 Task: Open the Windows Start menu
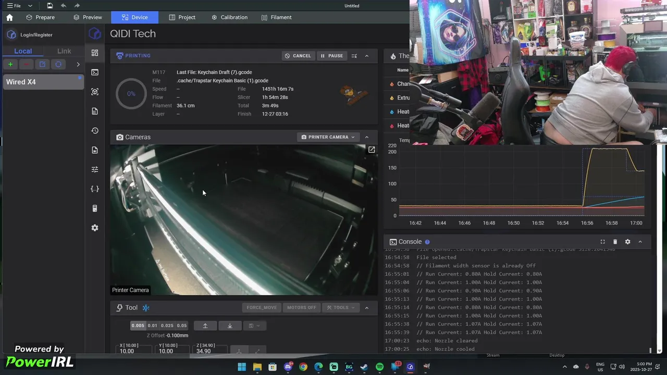[242, 367]
